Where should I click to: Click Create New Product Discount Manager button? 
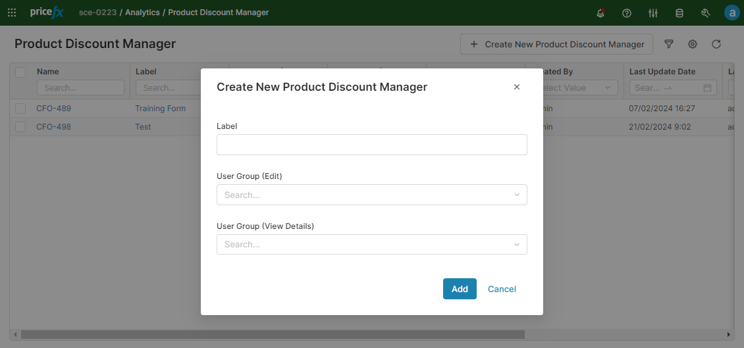pyautogui.click(x=556, y=44)
